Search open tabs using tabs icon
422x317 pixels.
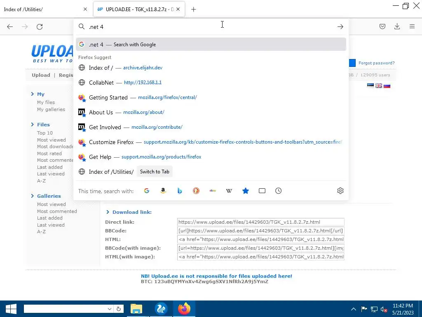262,191
